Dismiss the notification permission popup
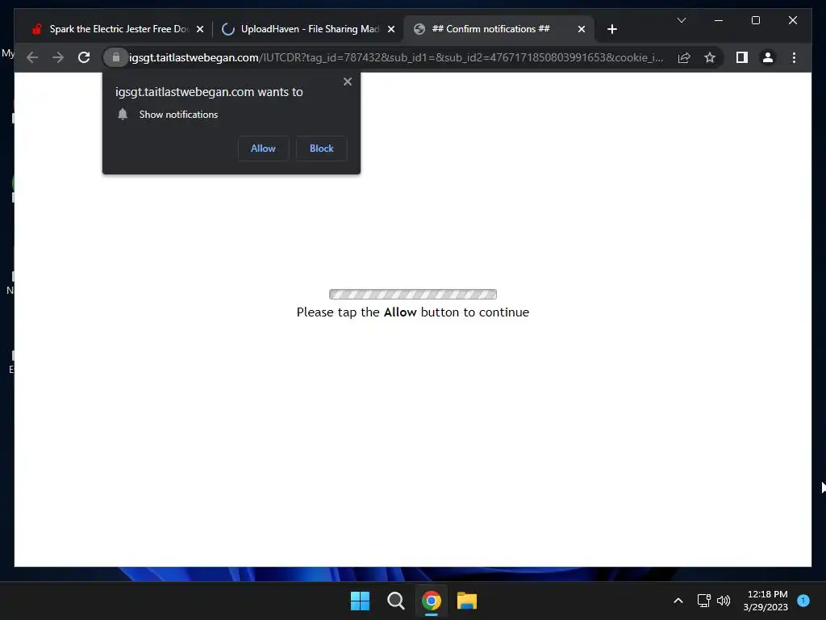826x620 pixels. click(347, 82)
